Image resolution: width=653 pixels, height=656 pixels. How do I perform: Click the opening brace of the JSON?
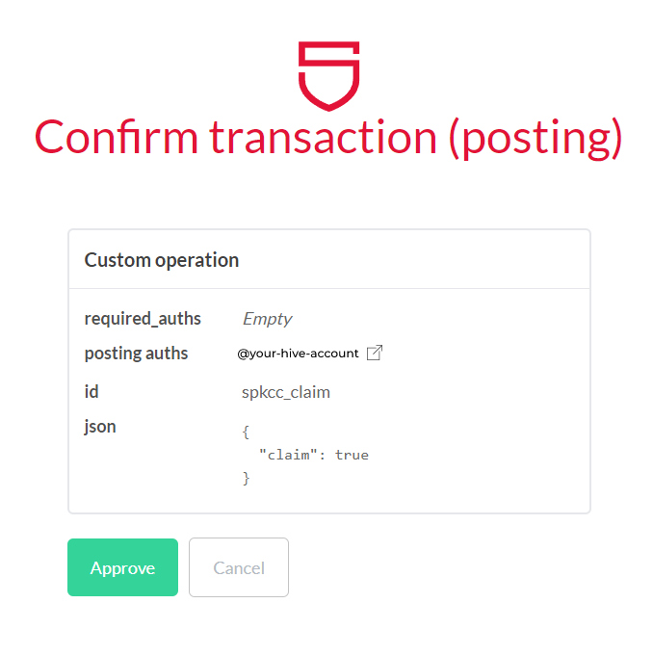click(x=246, y=433)
